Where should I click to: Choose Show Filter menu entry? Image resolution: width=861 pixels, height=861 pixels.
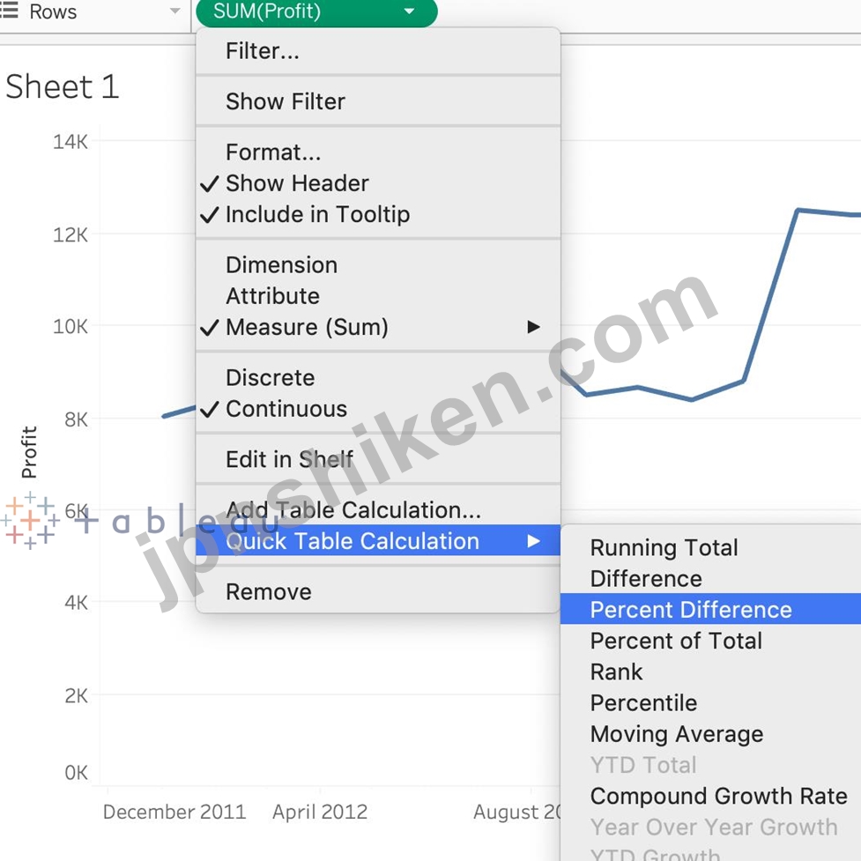pos(285,101)
